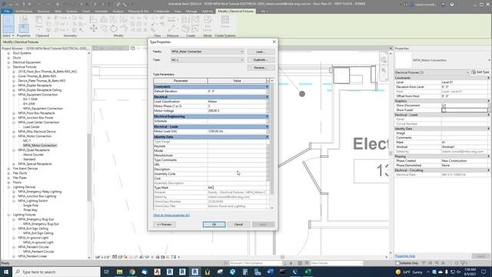Click the Create panel assembly icon
492x277 pixels.
pos(186,28)
